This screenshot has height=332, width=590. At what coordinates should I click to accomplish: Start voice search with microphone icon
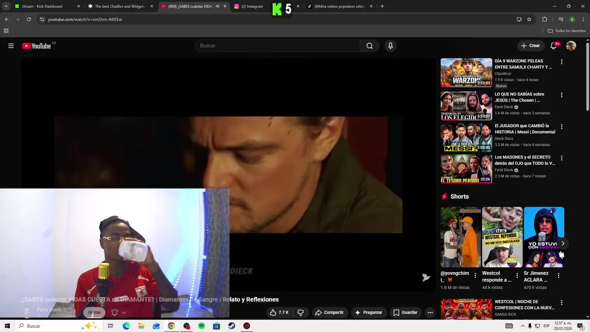click(390, 46)
